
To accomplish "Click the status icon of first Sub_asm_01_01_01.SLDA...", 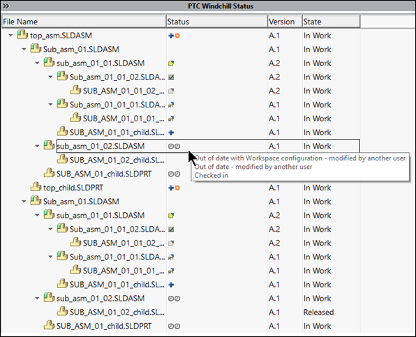I will (x=171, y=105).
